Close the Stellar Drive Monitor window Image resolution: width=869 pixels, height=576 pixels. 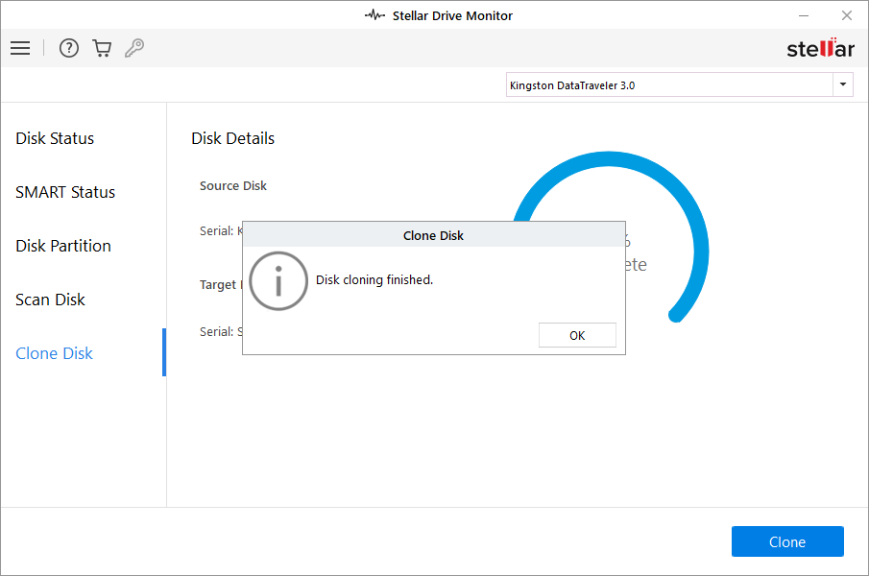point(846,15)
